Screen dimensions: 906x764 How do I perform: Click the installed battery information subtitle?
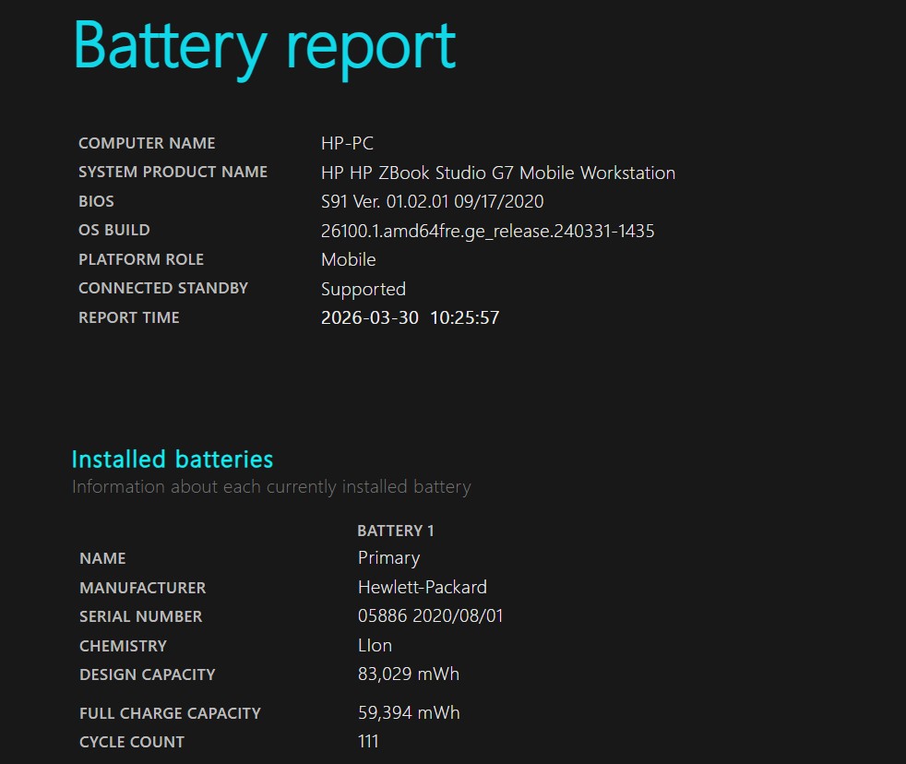271,487
